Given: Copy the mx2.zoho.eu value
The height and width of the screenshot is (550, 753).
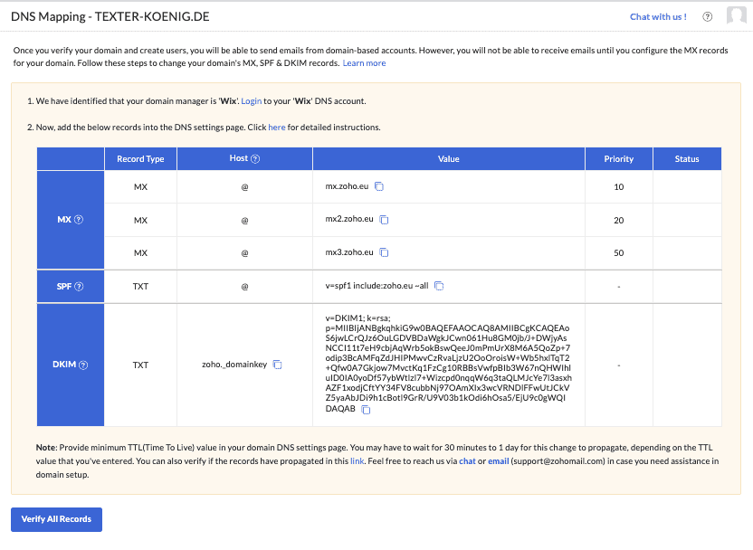Looking at the screenshot, I should point(384,219).
